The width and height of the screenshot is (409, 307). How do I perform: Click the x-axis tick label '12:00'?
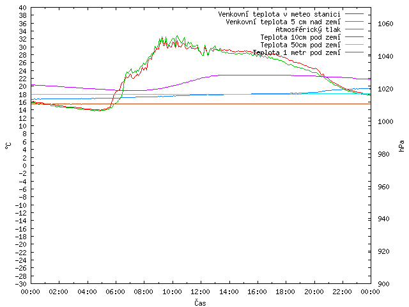(201, 292)
